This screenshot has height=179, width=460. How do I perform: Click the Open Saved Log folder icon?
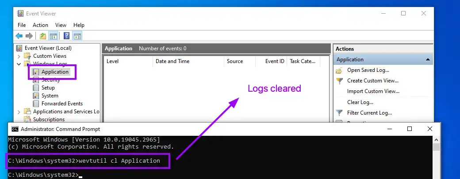pyautogui.click(x=339, y=71)
